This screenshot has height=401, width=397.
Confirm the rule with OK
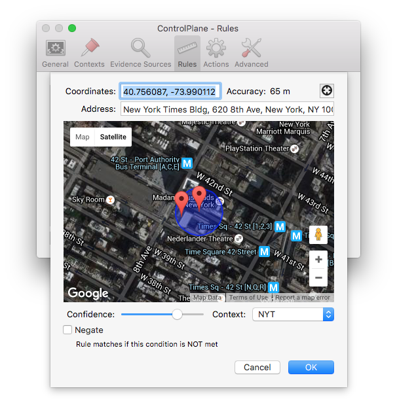[x=311, y=368]
